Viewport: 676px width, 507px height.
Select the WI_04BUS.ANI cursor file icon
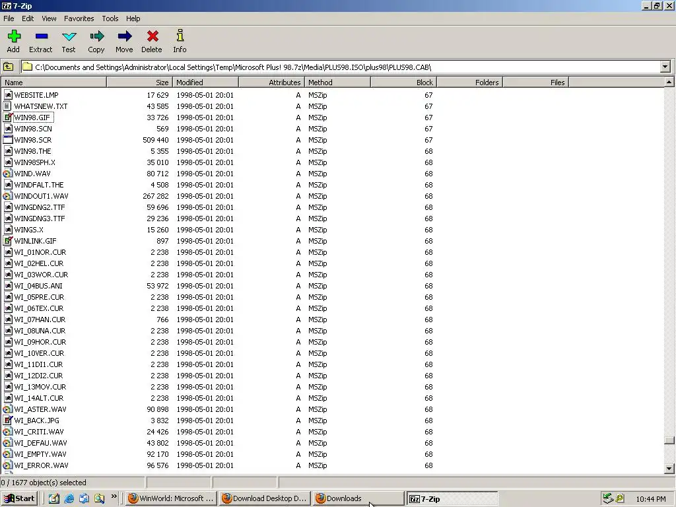8,286
